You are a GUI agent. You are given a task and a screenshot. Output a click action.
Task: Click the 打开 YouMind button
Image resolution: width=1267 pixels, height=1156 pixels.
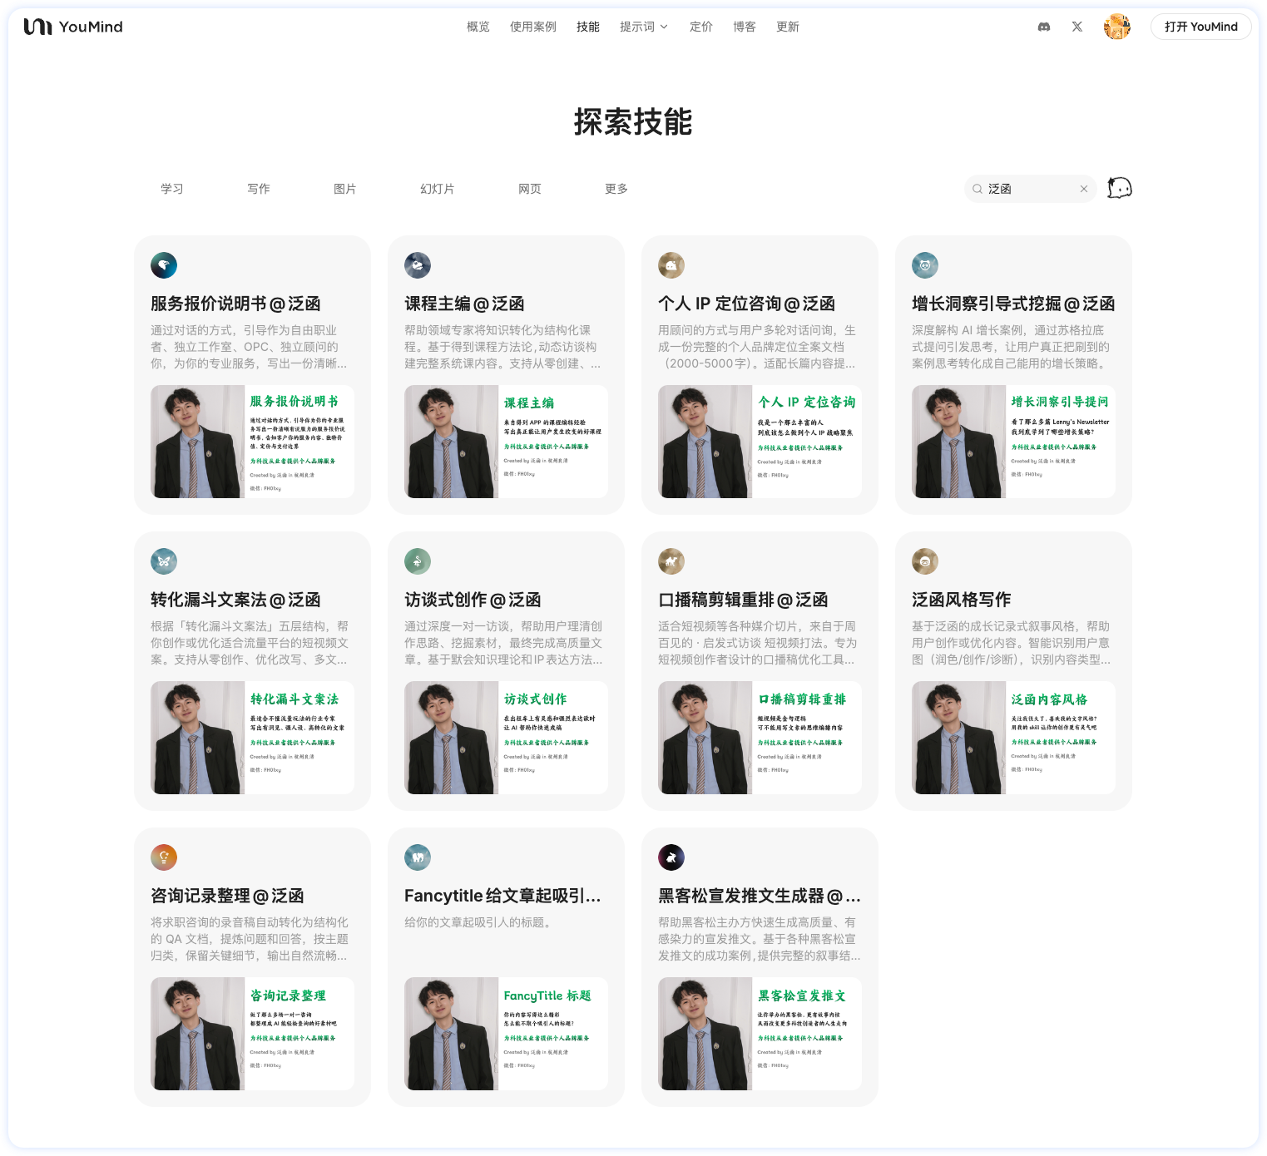pyautogui.click(x=1200, y=27)
